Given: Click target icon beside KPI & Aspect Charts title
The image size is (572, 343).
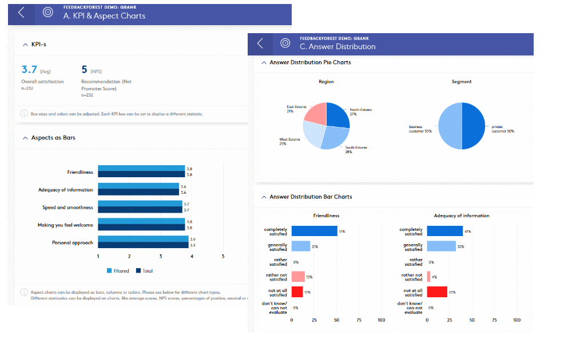Looking at the screenshot, I should pos(49,13).
